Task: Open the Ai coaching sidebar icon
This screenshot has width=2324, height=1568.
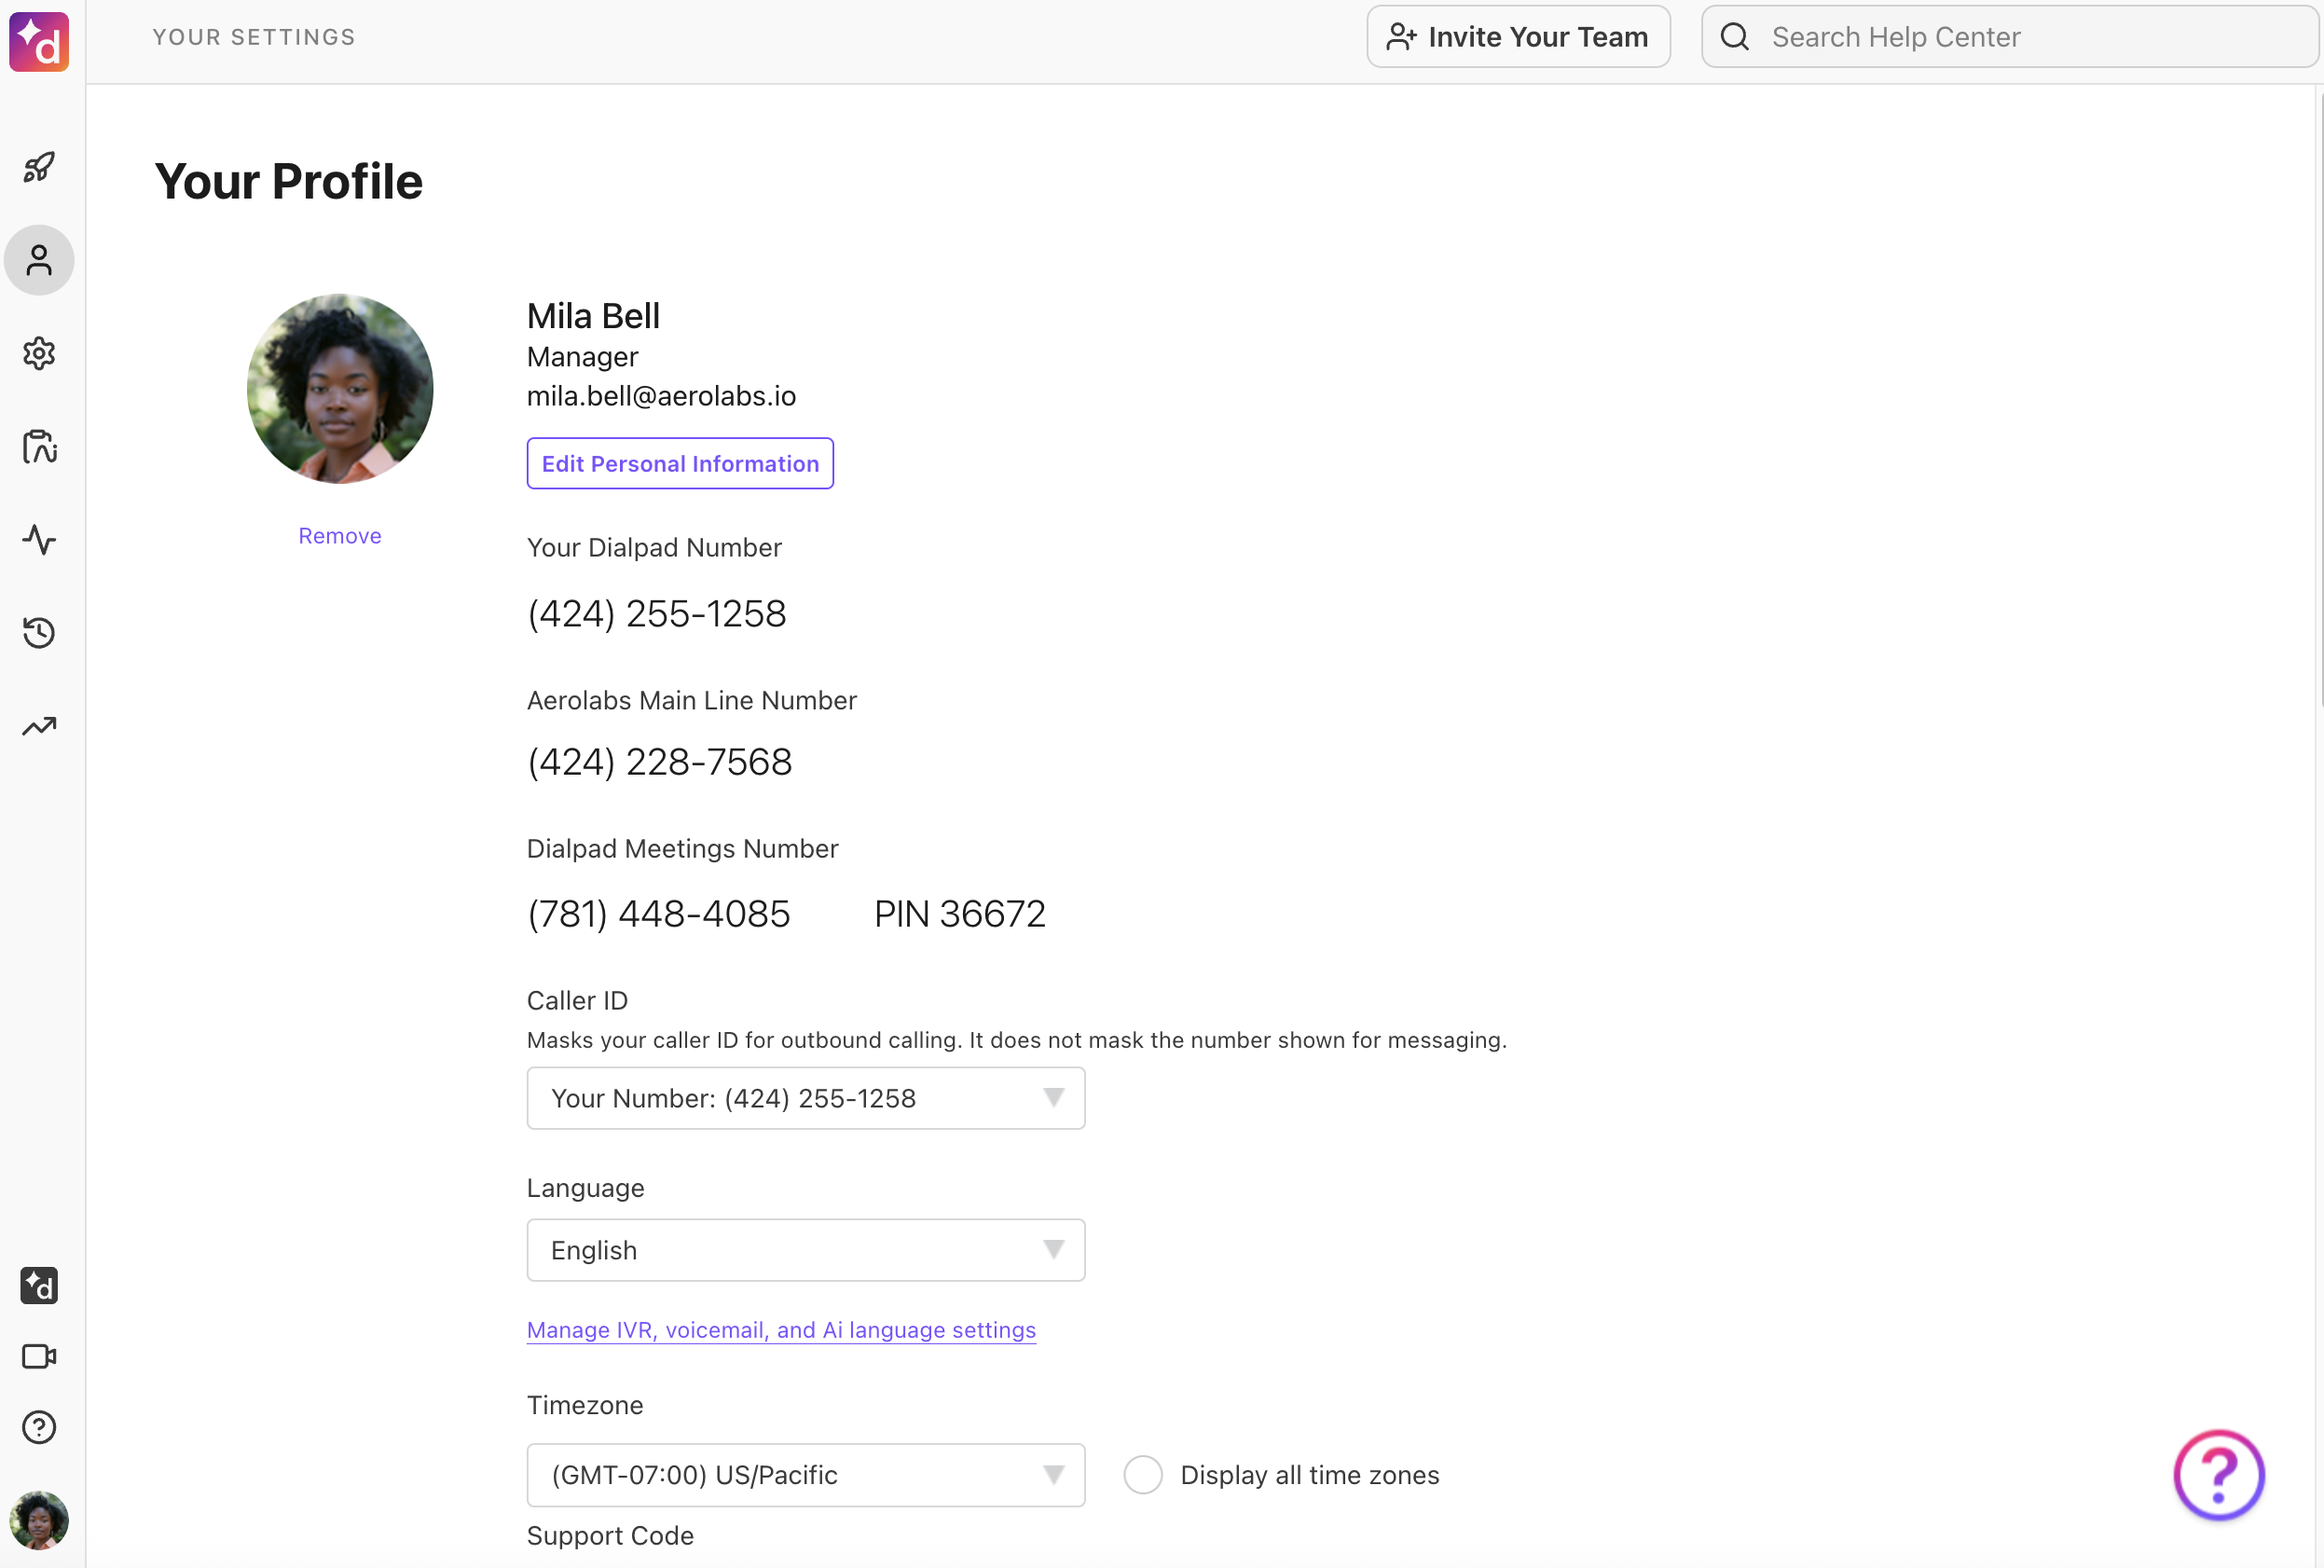Action: pos(39,446)
